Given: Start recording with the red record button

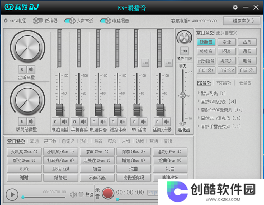Looking at the screenshot, I should (x=108, y=193).
